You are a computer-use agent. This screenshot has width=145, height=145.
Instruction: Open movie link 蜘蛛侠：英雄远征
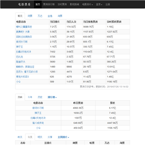(x=25, y=67)
